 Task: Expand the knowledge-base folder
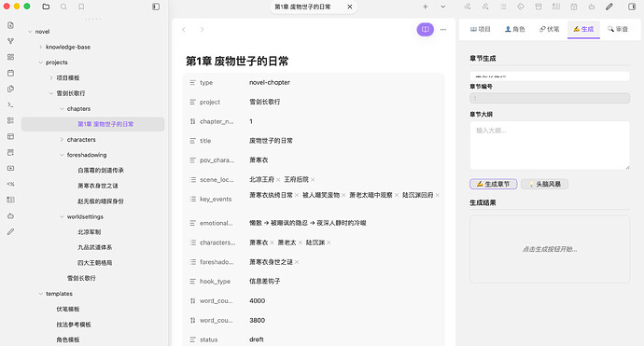pyautogui.click(x=40, y=47)
